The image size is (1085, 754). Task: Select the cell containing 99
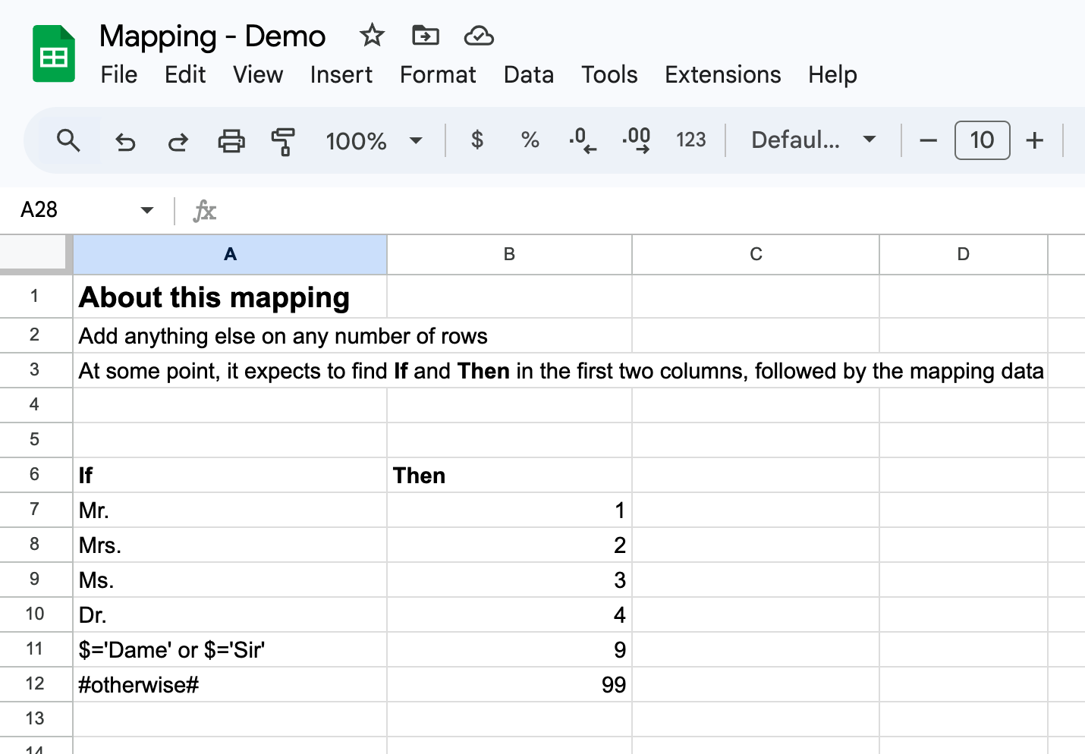[x=509, y=684]
